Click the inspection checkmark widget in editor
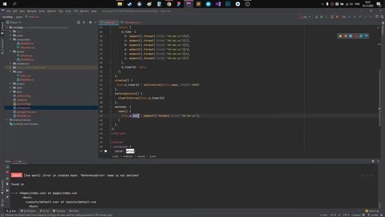The height and width of the screenshot is (217, 385). (378, 28)
